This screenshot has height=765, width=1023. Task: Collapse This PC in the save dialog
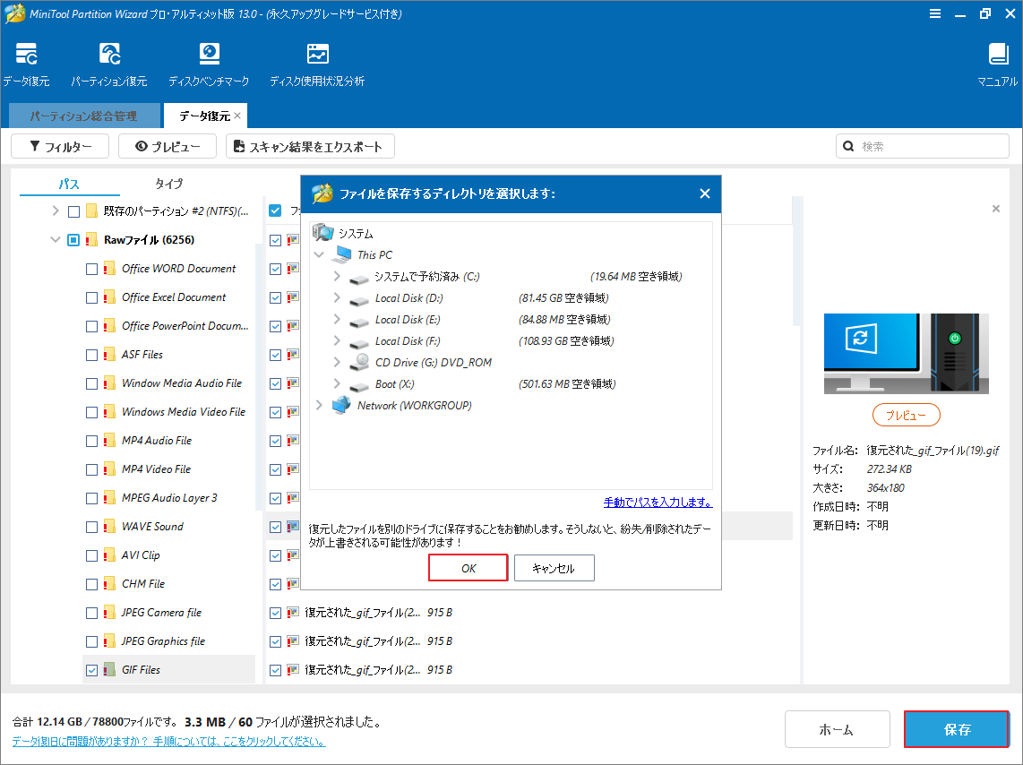pyautogui.click(x=319, y=254)
